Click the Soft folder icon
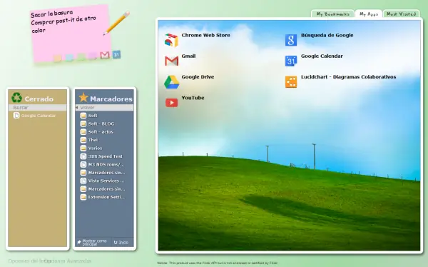428x267 pixels. tap(83, 116)
